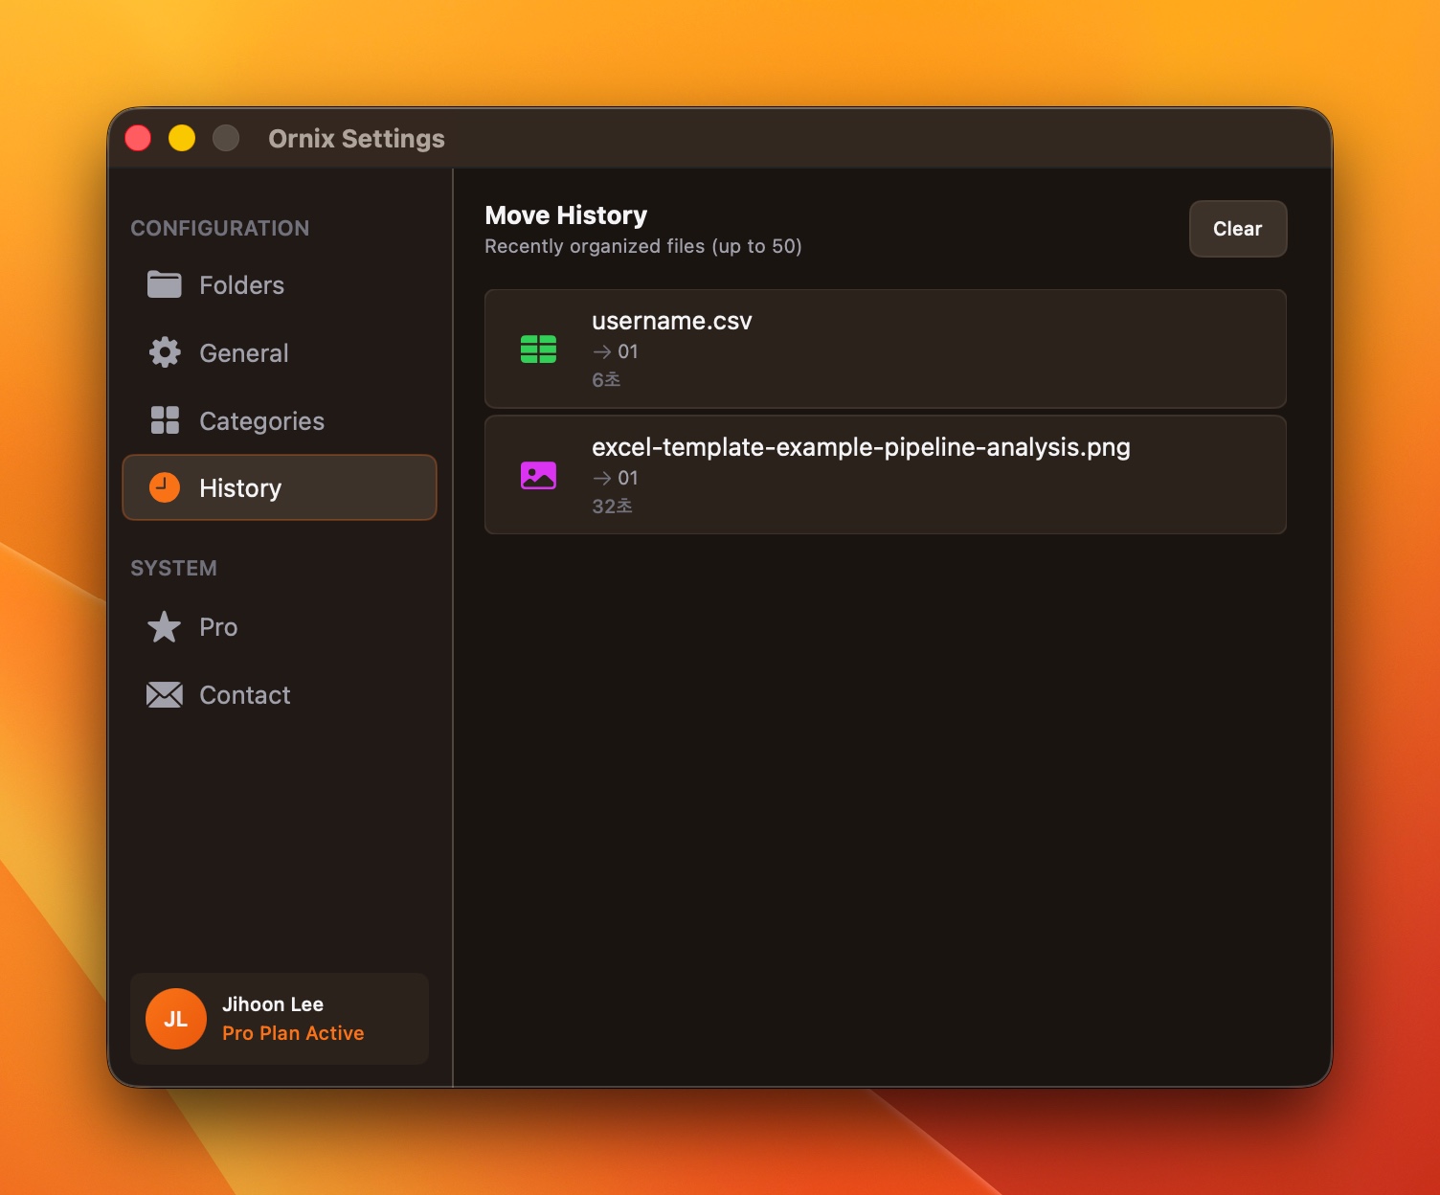
Task: Click the Contact envelope icon
Action: pos(164,695)
